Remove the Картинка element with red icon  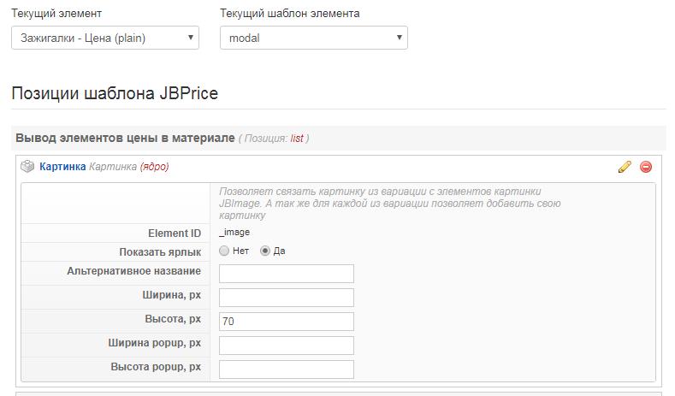pos(646,167)
